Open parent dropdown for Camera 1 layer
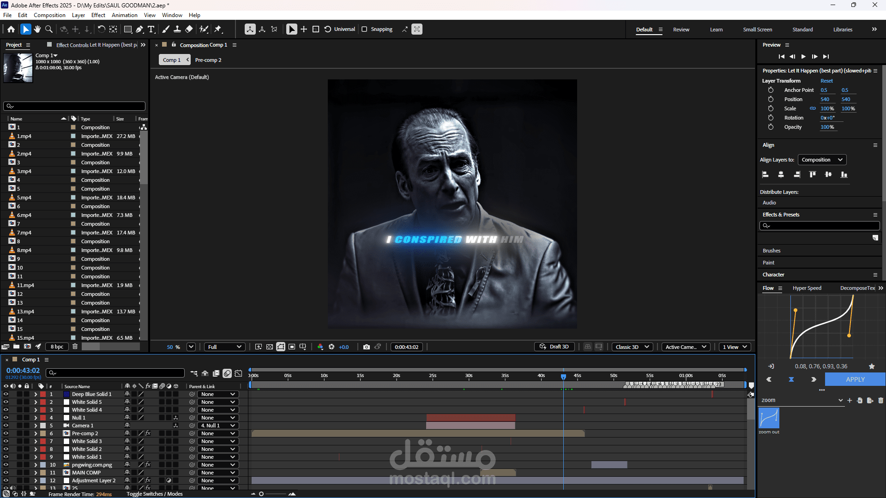This screenshot has height=498, width=886. tap(218, 426)
